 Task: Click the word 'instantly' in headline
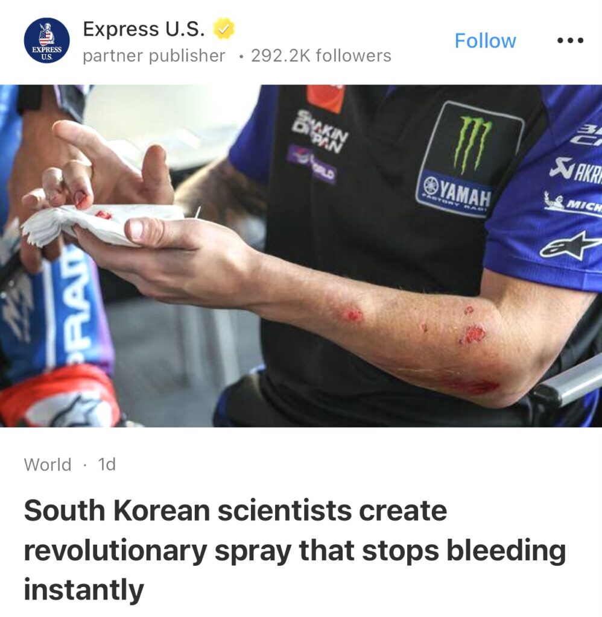(84, 589)
